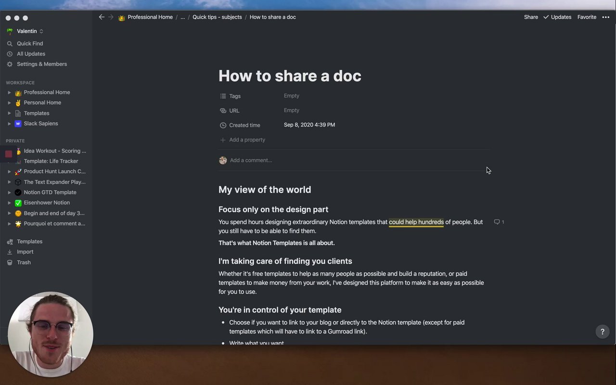This screenshot has width=616, height=385.
Task: Click the webcam video thumbnail overlay
Action: [51, 334]
